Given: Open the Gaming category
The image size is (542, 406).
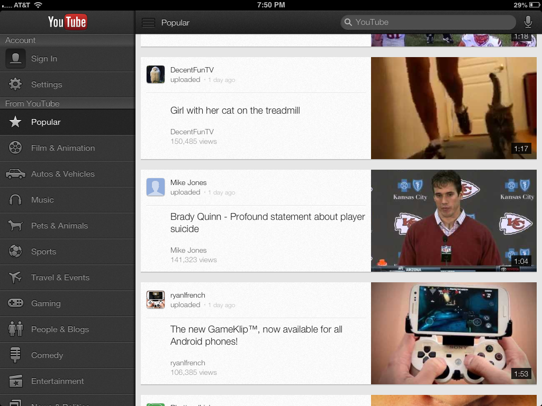Looking at the screenshot, I should coord(67,303).
